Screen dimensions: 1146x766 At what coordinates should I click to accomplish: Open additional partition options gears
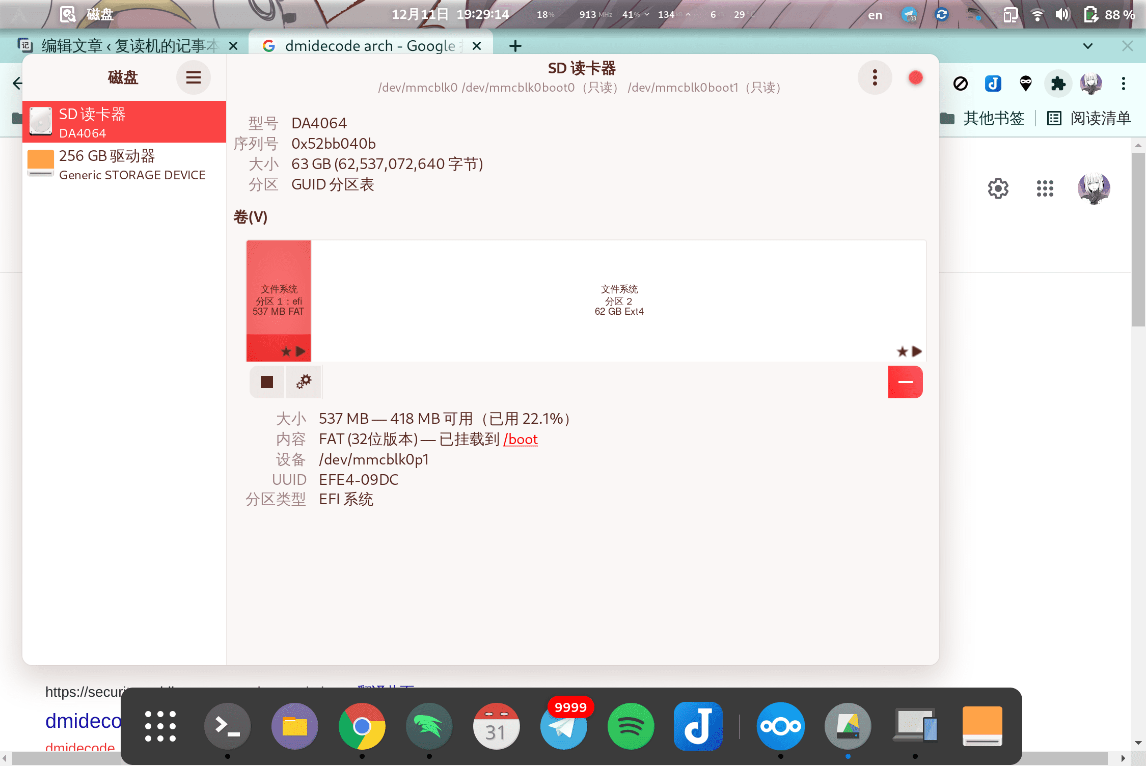[304, 382]
